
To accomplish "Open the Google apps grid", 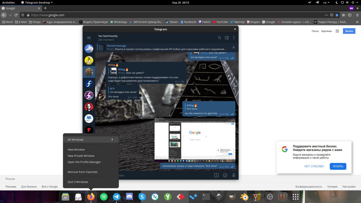I will (x=337, y=31).
